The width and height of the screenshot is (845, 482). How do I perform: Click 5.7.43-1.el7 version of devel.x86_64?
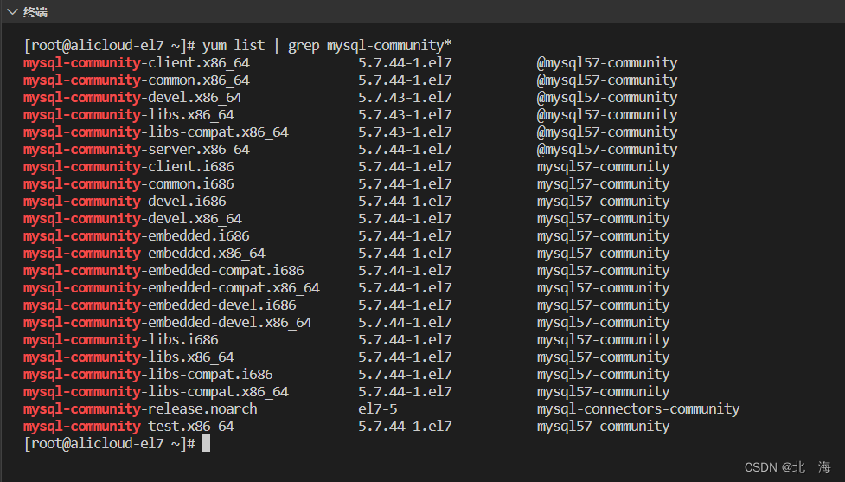pos(406,97)
